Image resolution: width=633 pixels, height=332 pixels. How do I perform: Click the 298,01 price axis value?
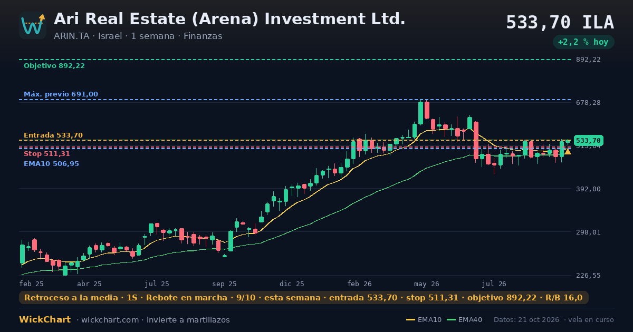coord(588,232)
